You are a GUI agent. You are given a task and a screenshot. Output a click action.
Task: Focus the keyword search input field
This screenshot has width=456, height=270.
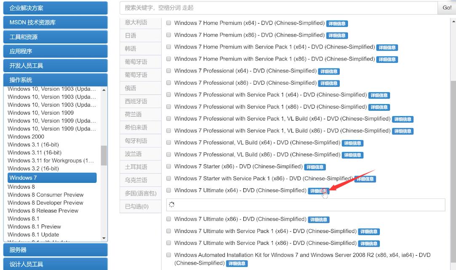coord(279,8)
